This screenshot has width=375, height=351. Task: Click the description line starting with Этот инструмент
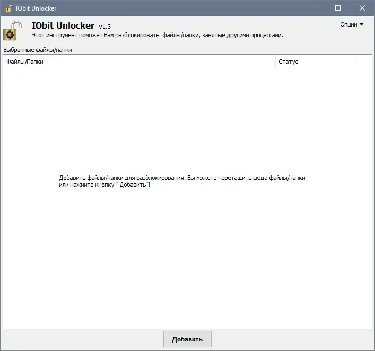coord(158,35)
